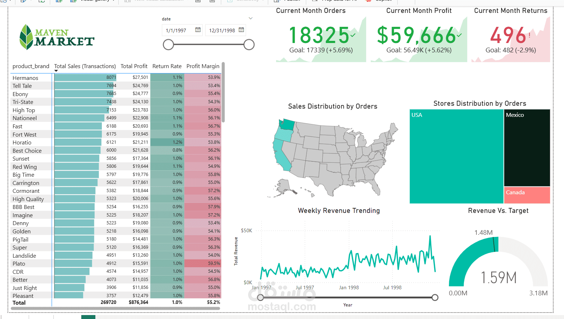Viewport: 564px width, 319px height.
Task: Click the table's horizontal scrollbar
Action: 115,308
